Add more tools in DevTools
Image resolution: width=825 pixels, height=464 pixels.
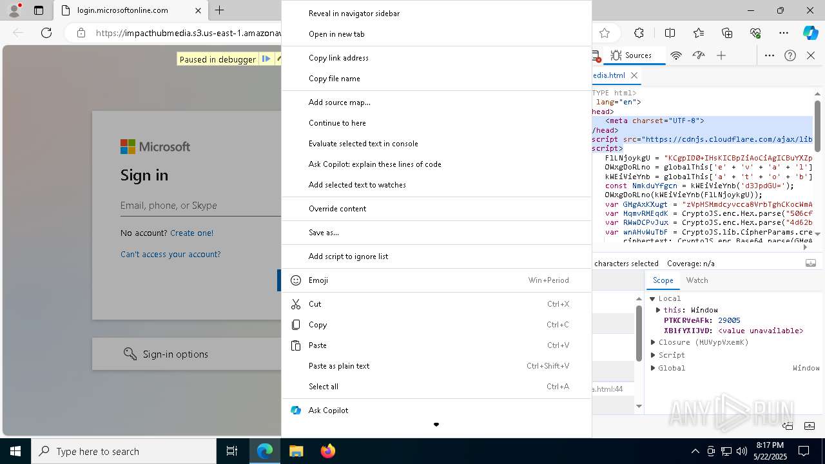[x=721, y=55]
